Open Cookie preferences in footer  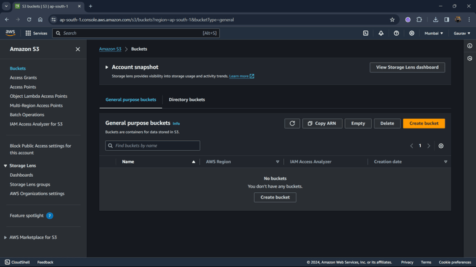455,263
